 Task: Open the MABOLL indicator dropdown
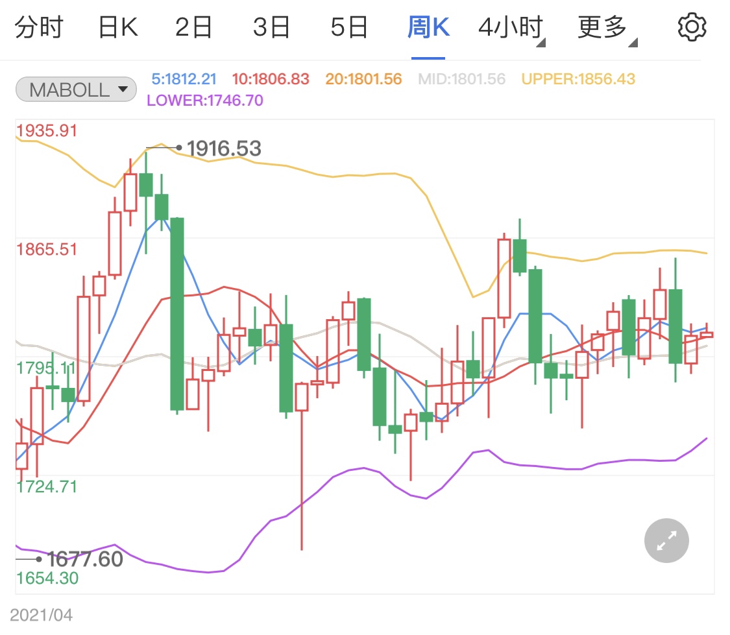pyautogui.click(x=76, y=90)
